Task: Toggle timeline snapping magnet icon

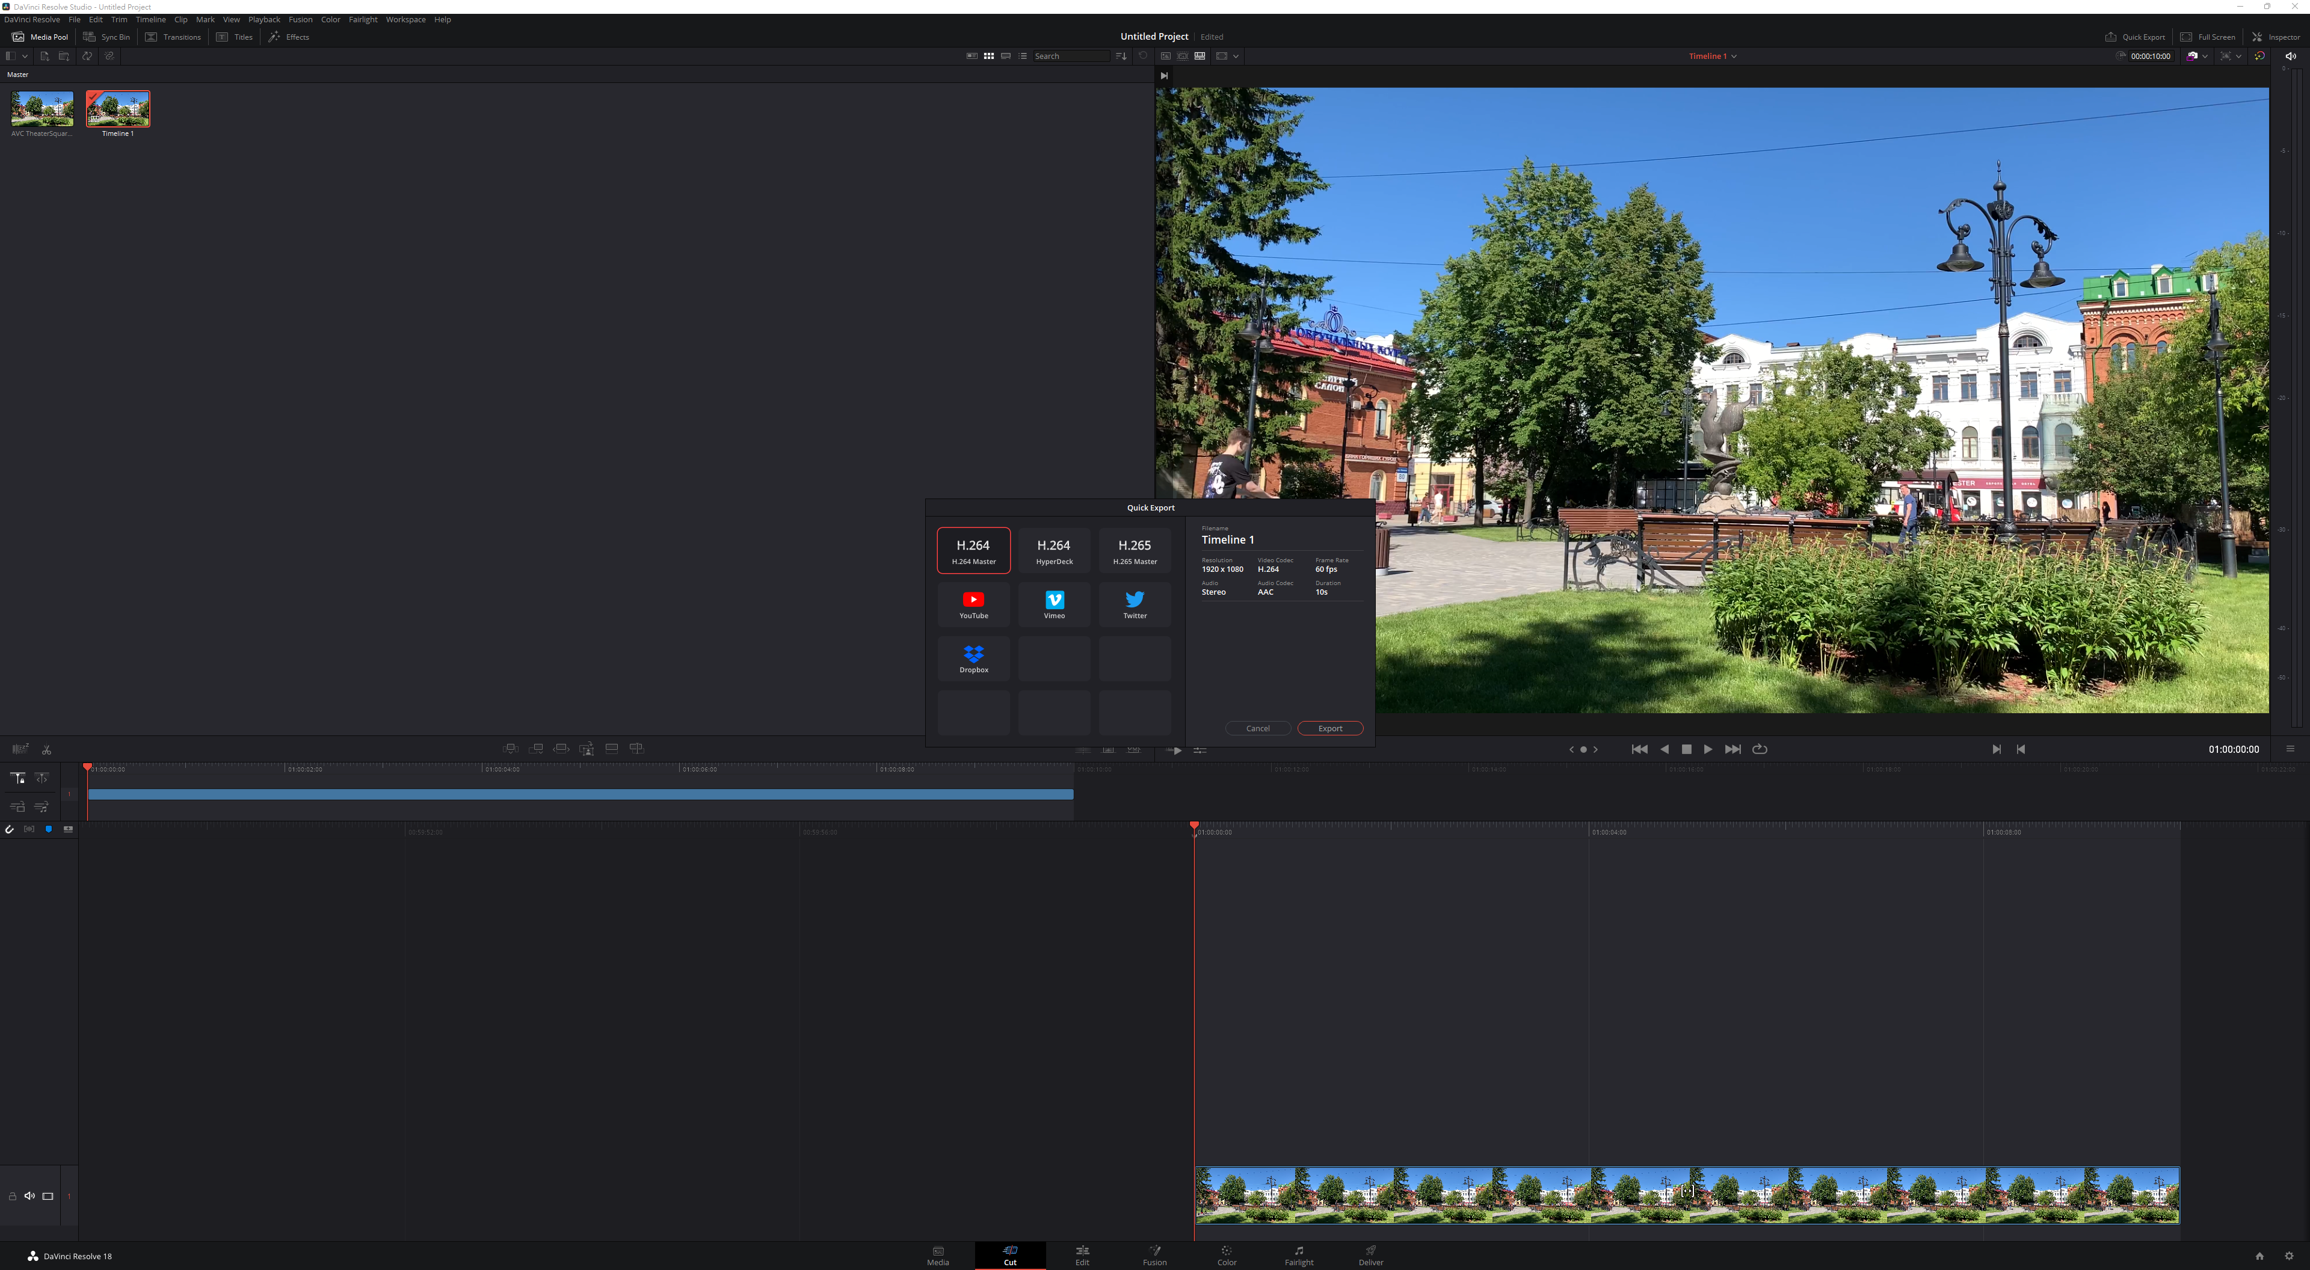Action: (10, 829)
